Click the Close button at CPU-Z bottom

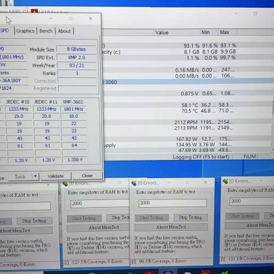click(x=87, y=175)
